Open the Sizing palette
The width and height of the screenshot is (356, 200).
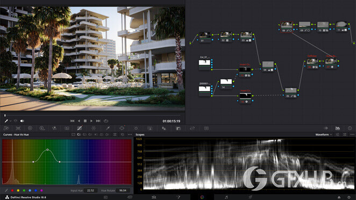tap(193, 128)
